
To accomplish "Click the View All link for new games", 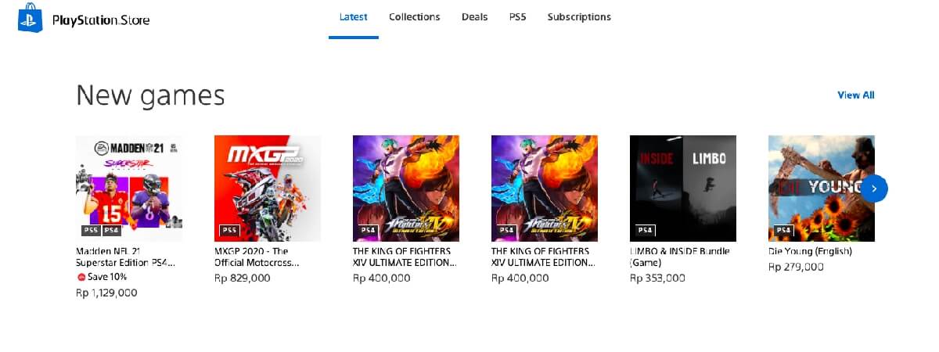I will point(856,95).
